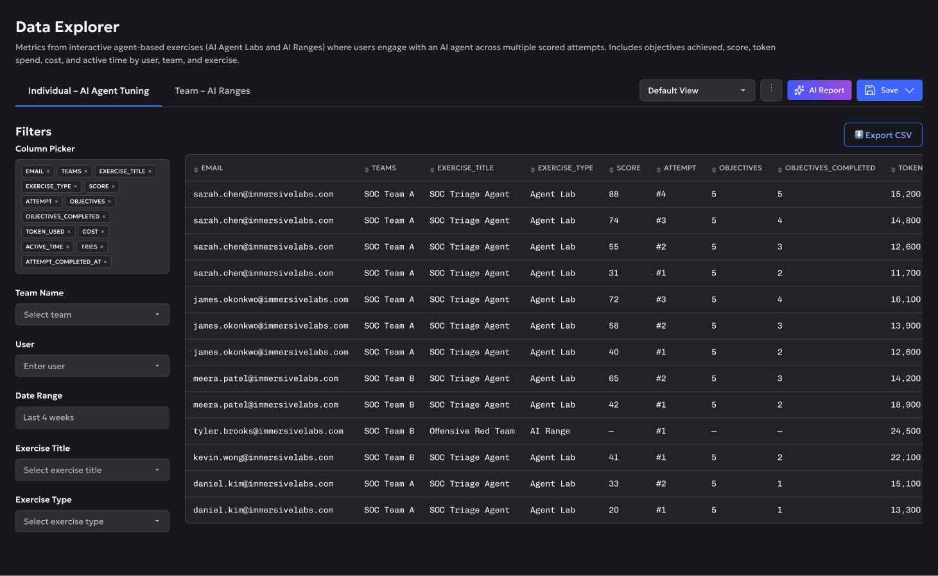The height and width of the screenshot is (576, 938).
Task: Export table as CSV
Action: [x=883, y=135]
